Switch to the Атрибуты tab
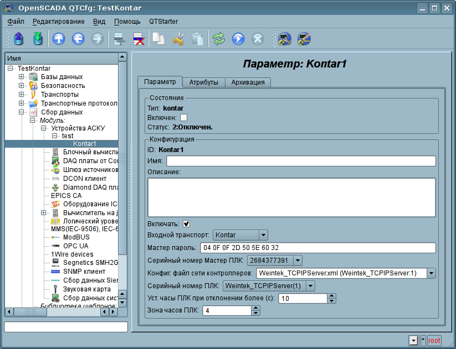This screenshot has width=456, height=349. click(x=203, y=82)
